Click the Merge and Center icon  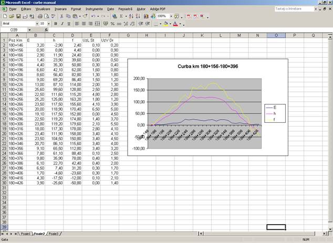tap(98, 24)
